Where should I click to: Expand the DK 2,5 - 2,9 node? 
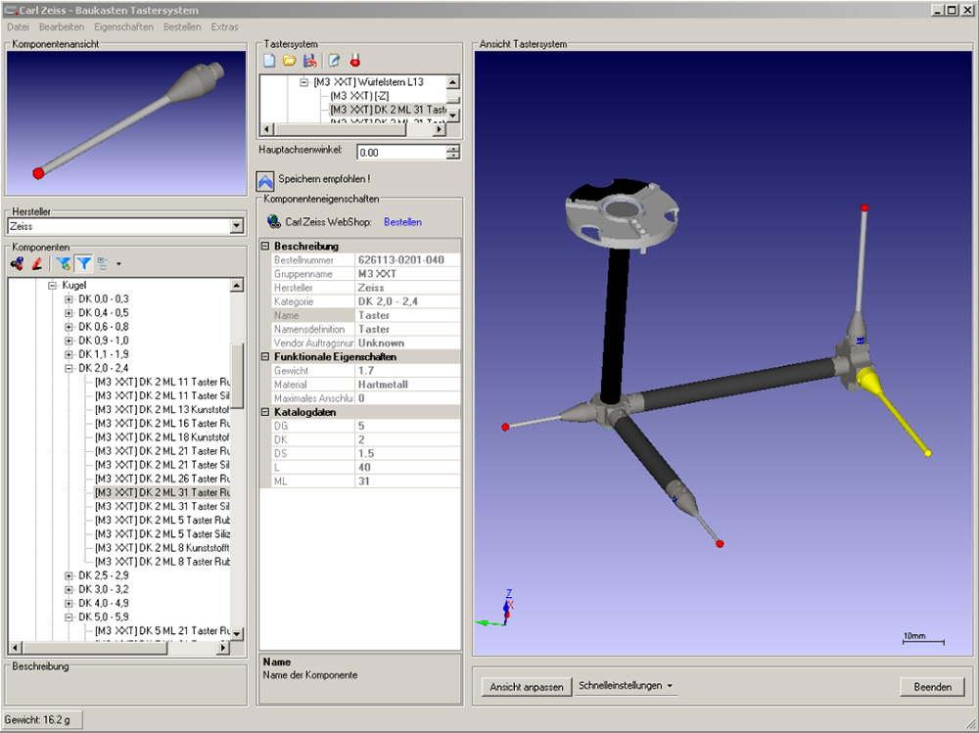(x=69, y=575)
